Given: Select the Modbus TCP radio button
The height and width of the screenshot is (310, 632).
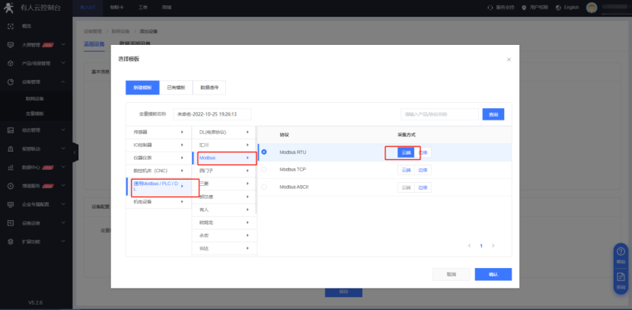Looking at the screenshot, I should [x=264, y=169].
